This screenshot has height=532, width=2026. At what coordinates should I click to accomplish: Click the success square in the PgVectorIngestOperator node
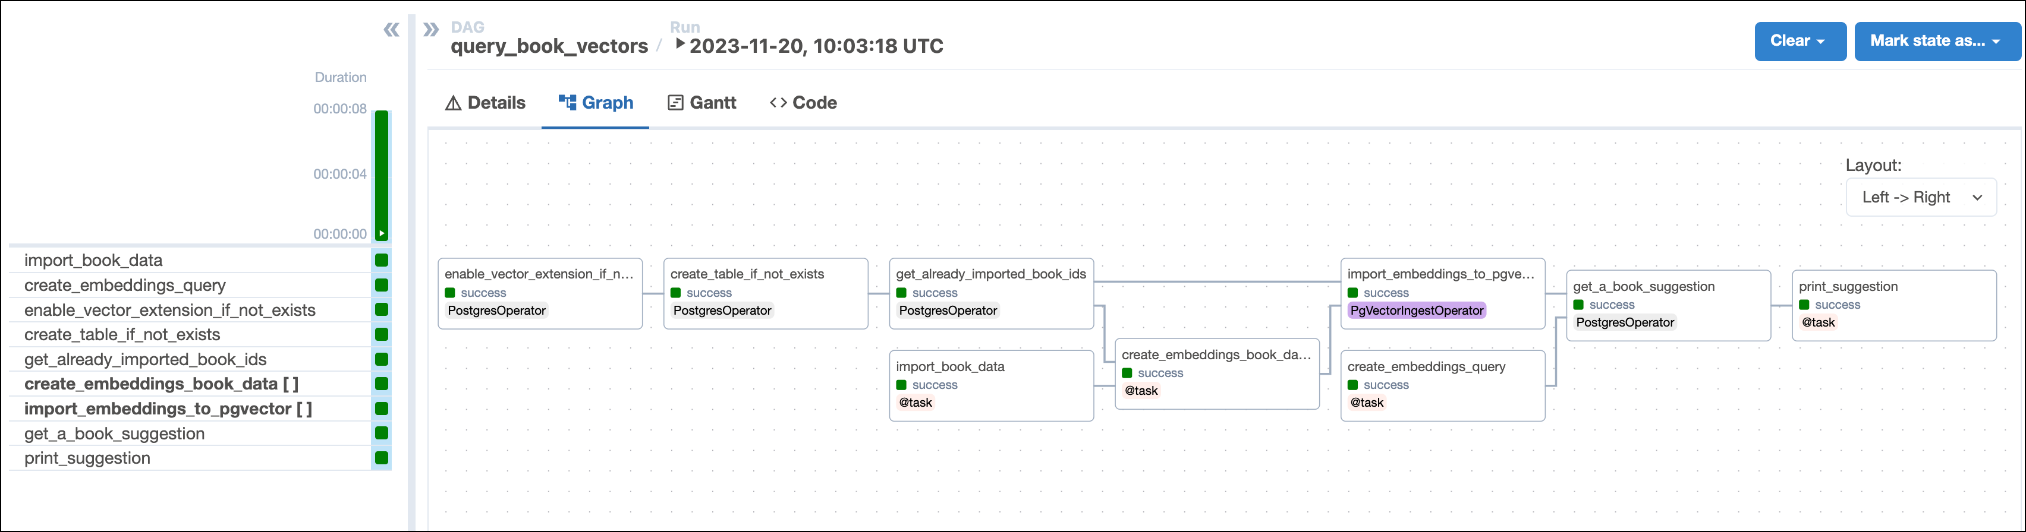click(x=1354, y=292)
